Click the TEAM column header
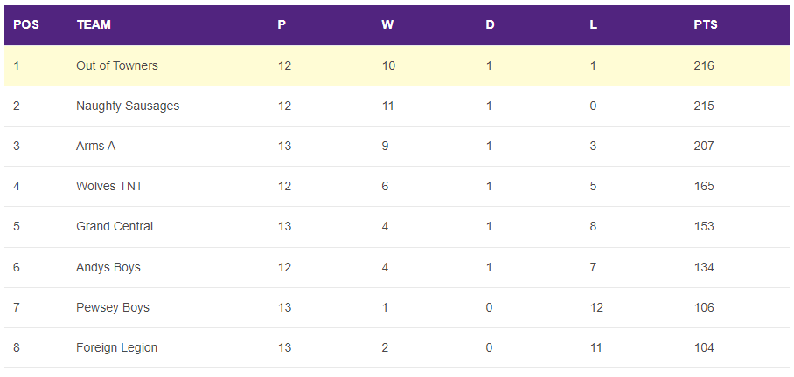The height and width of the screenshot is (377, 794). (x=94, y=24)
